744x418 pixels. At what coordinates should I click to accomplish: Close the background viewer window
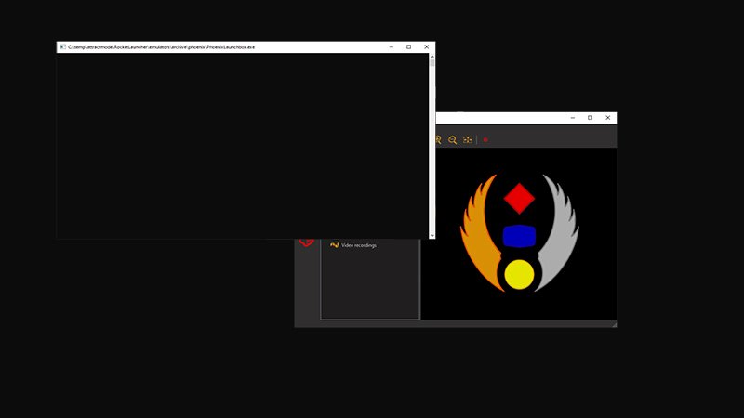click(x=608, y=118)
